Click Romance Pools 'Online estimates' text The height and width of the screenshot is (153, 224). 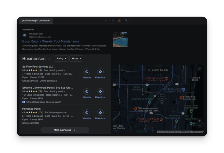pyautogui.click(x=31, y=123)
